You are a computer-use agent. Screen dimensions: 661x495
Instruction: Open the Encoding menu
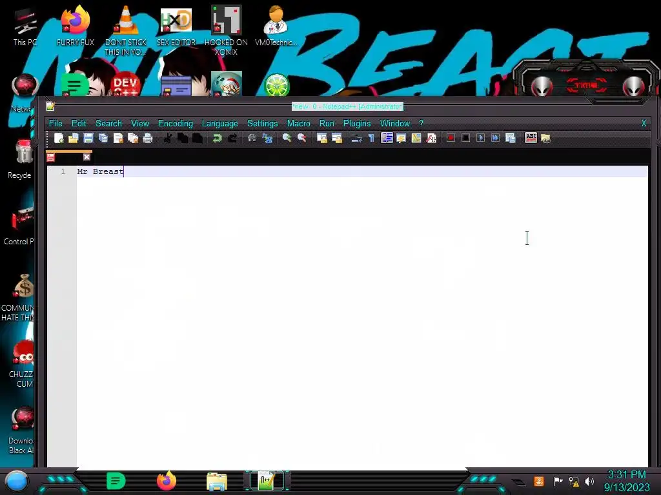click(x=176, y=123)
